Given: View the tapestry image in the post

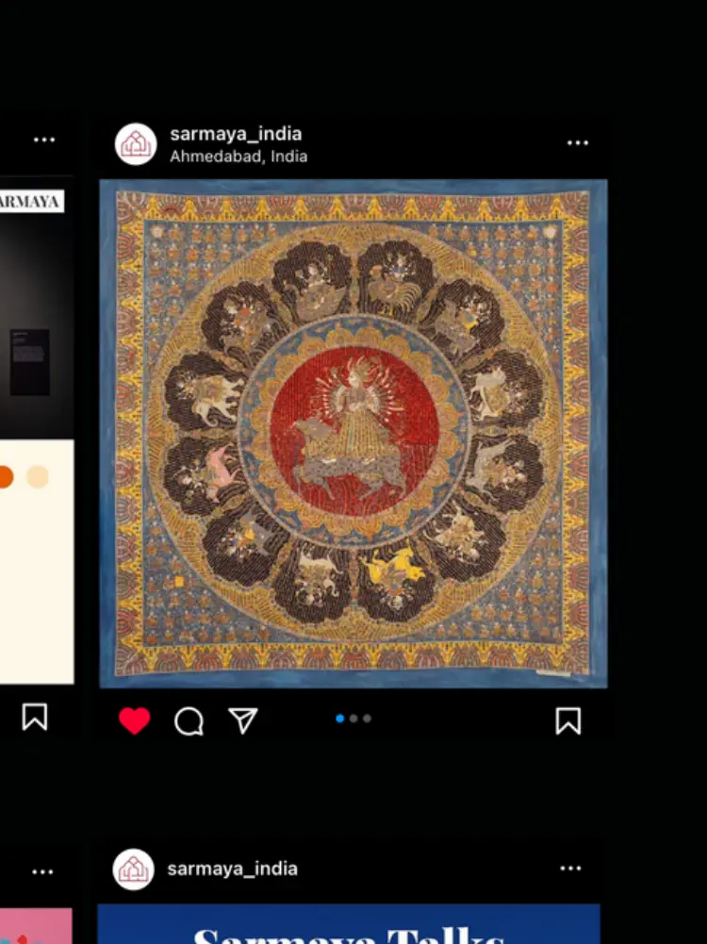Looking at the screenshot, I should coord(353,434).
